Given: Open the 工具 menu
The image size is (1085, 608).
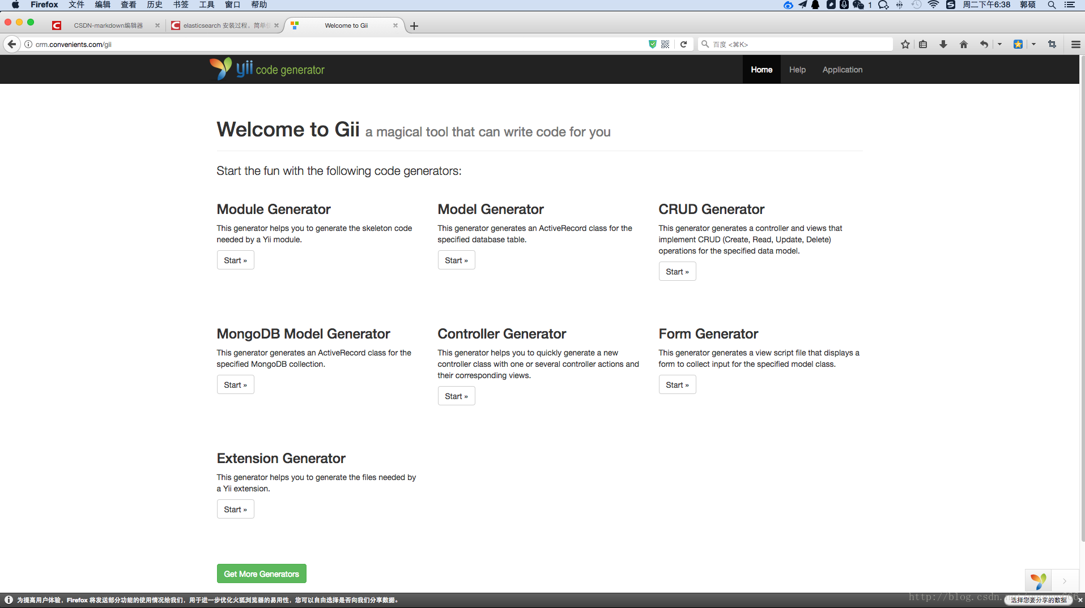Looking at the screenshot, I should click(207, 5).
